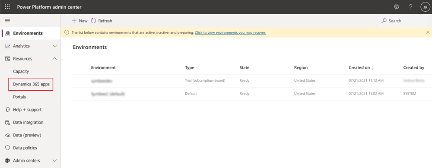Click the New environment button
This screenshot has height=168, width=432.
(x=79, y=21)
